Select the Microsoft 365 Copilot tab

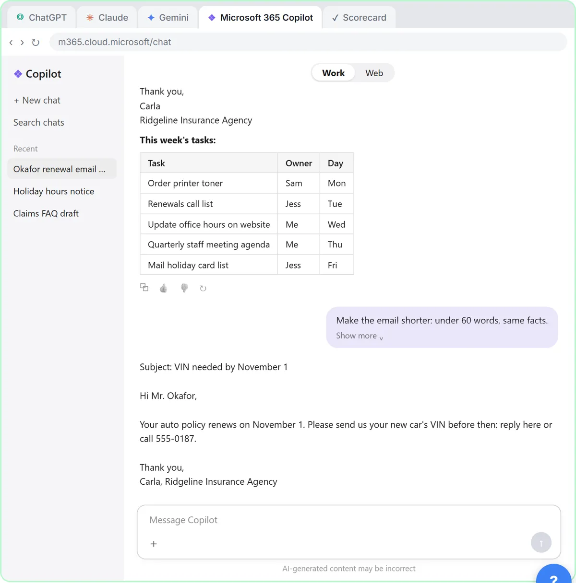coord(260,17)
